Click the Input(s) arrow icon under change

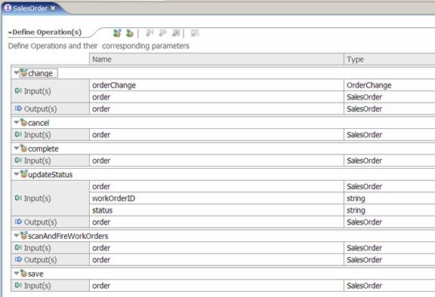click(x=18, y=90)
